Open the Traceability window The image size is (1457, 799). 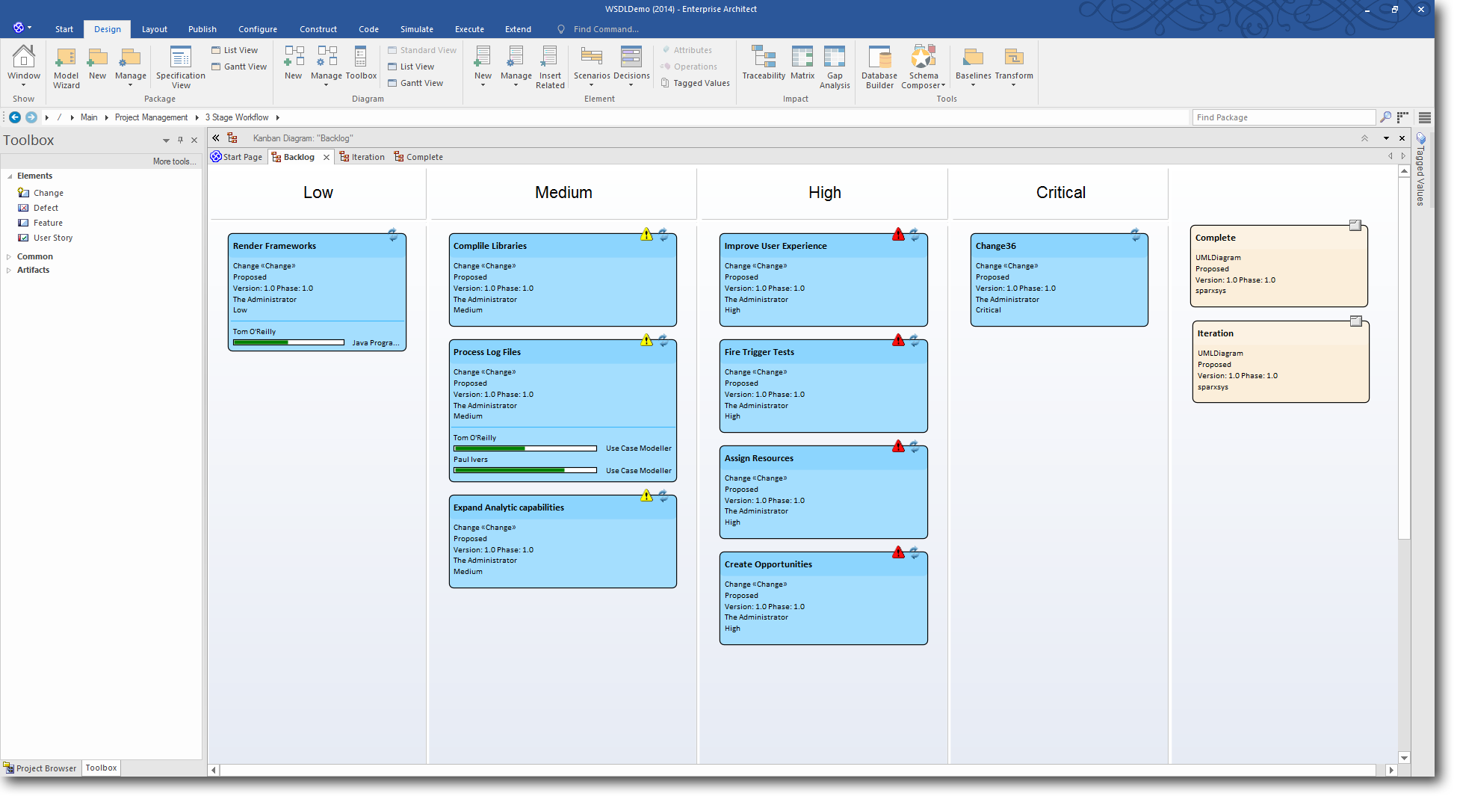[763, 67]
